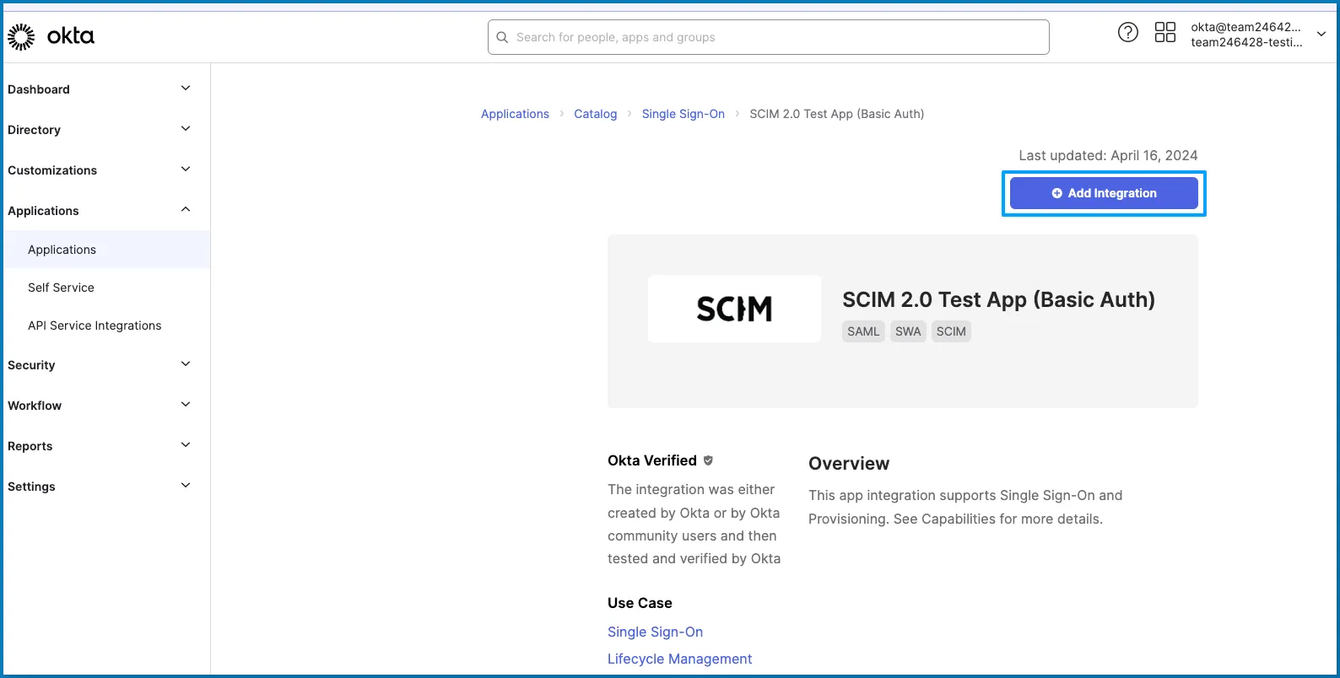Open the Lifecycle Management use case link
The width and height of the screenshot is (1340, 678).
[x=679, y=659]
